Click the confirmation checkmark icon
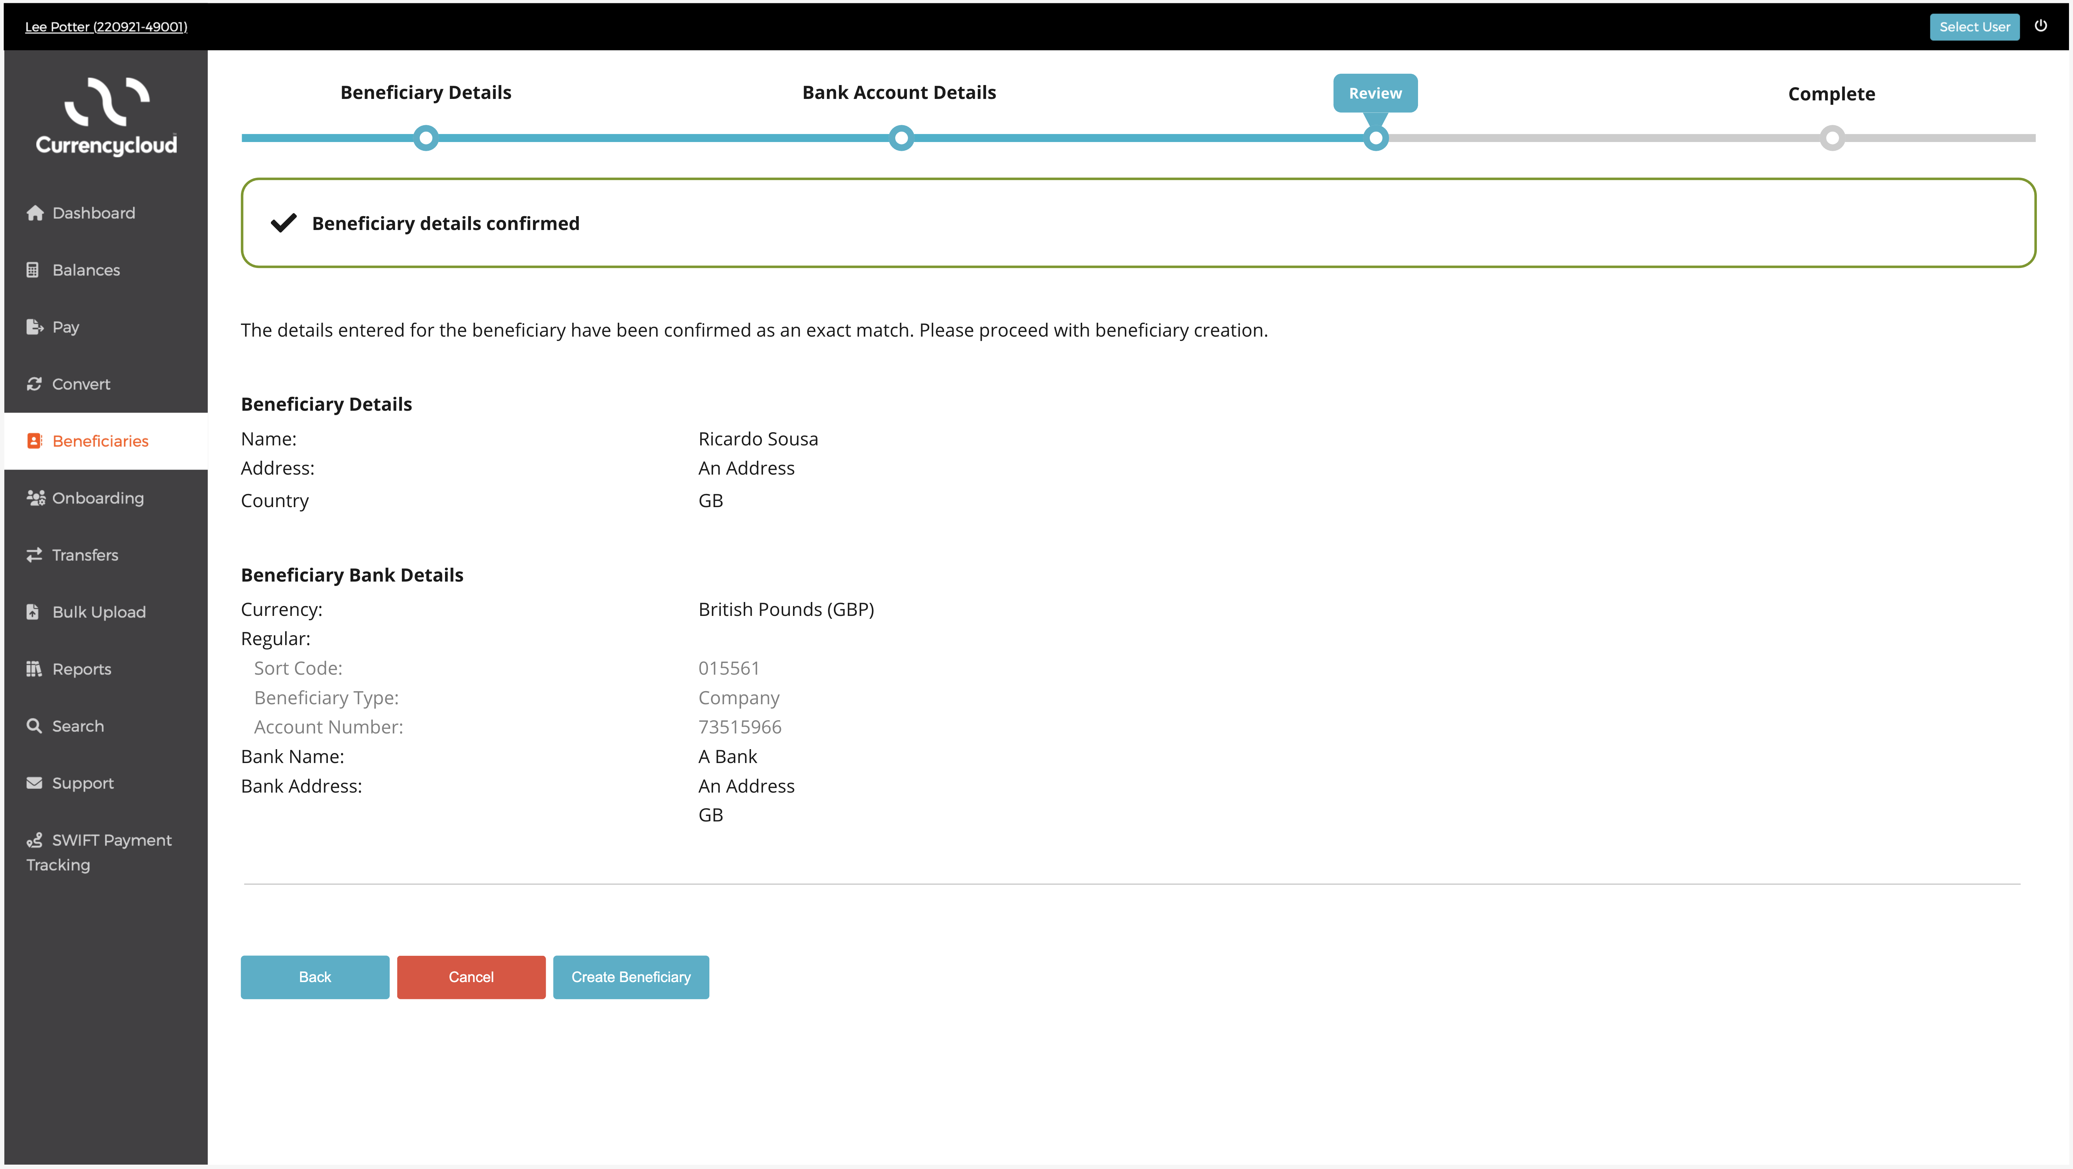 tap(283, 223)
